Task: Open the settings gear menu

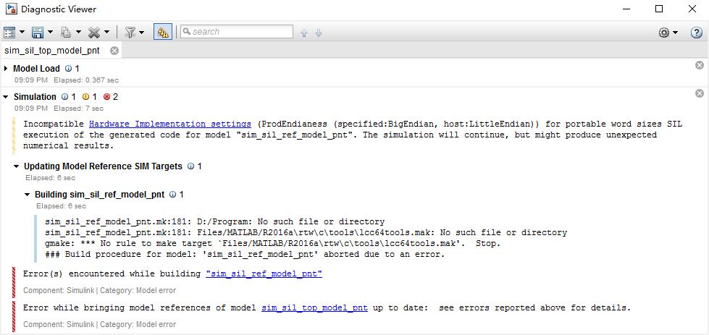Action: 664,33
